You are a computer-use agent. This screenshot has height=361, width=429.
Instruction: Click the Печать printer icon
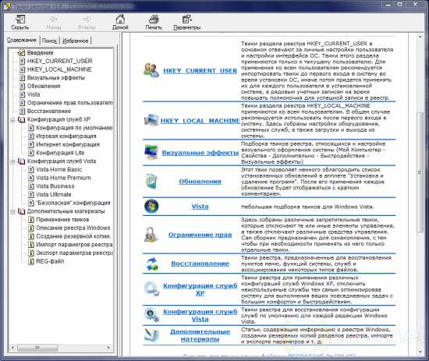(x=154, y=19)
